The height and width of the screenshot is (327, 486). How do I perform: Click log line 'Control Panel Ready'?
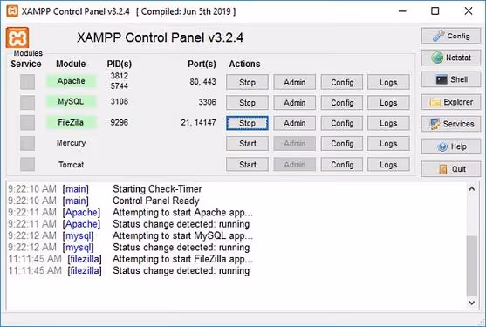(x=156, y=201)
